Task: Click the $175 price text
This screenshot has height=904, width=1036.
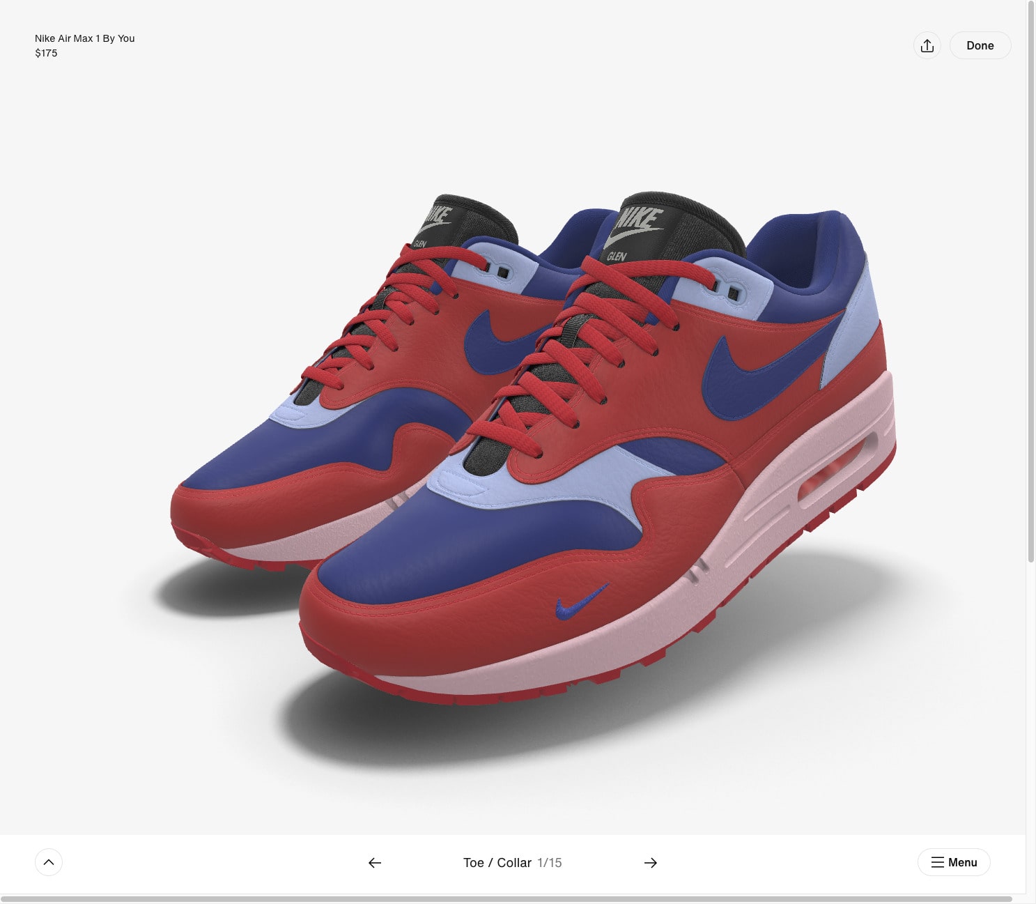Action: (46, 53)
